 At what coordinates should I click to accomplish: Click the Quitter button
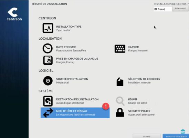(x=147, y=136)
